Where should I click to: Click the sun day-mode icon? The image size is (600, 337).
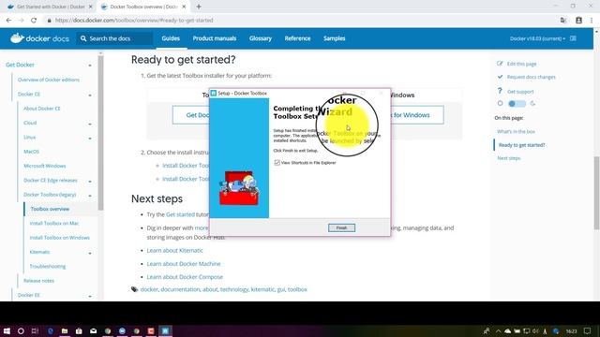point(500,104)
